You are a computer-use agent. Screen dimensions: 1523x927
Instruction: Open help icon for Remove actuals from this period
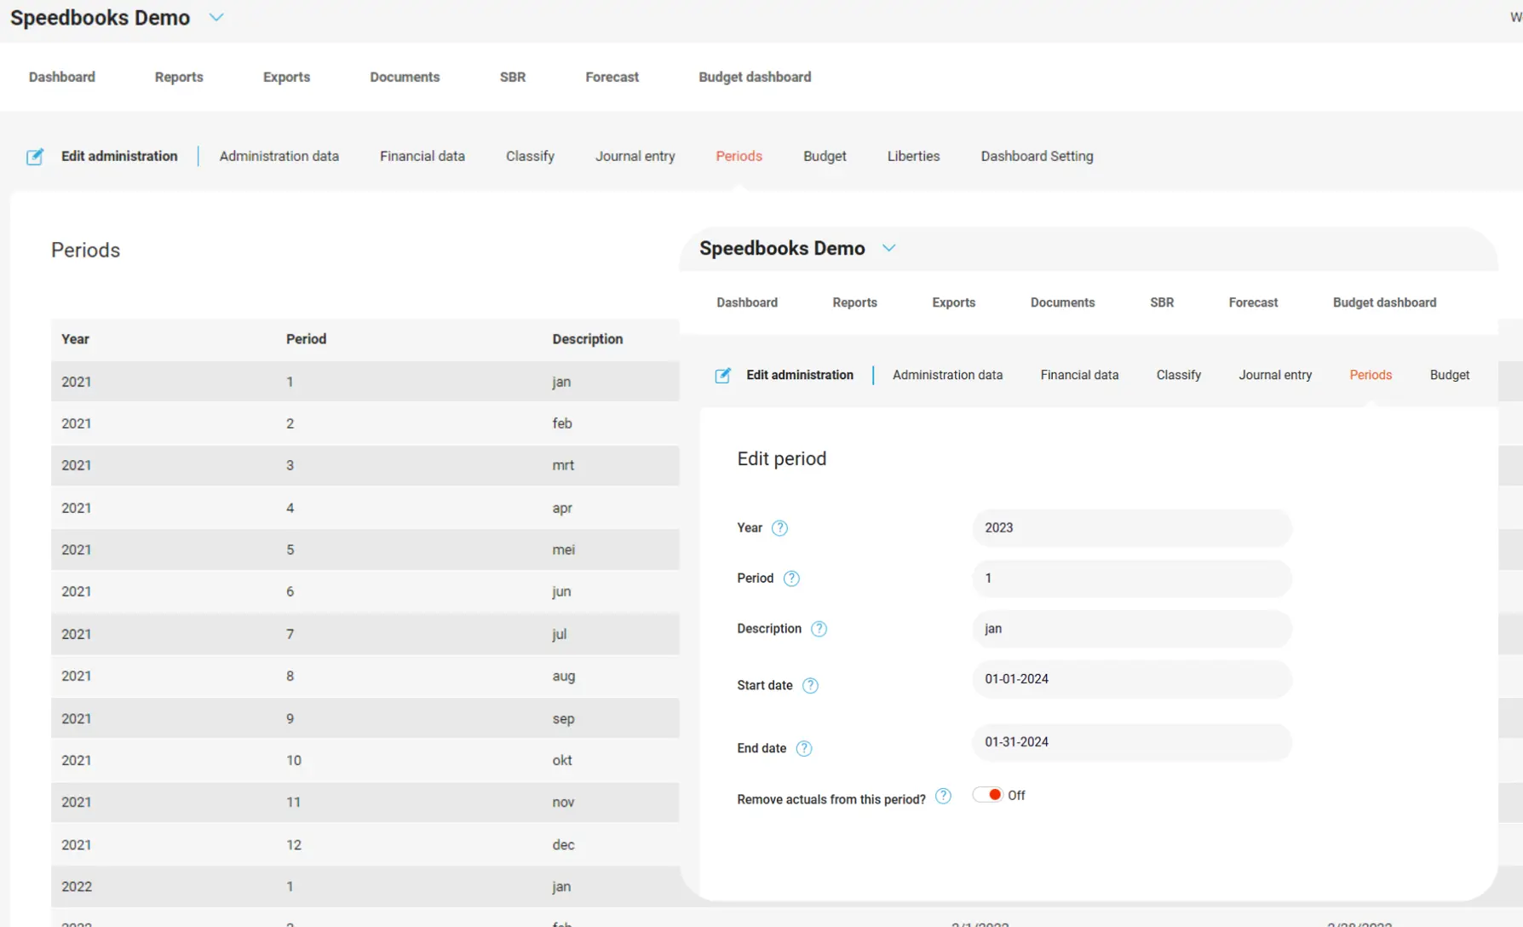[x=943, y=796]
